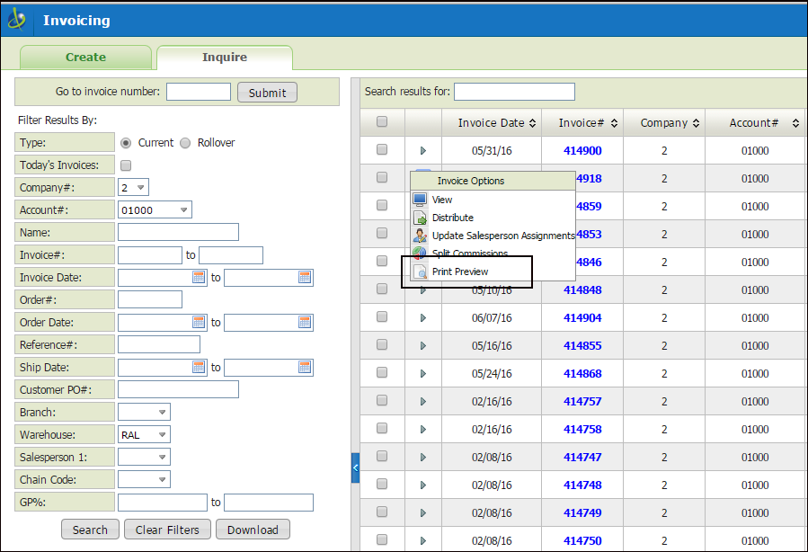This screenshot has width=808, height=552.
Task: Click the View monitor icon in Invoice Options
Action: pos(420,200)
